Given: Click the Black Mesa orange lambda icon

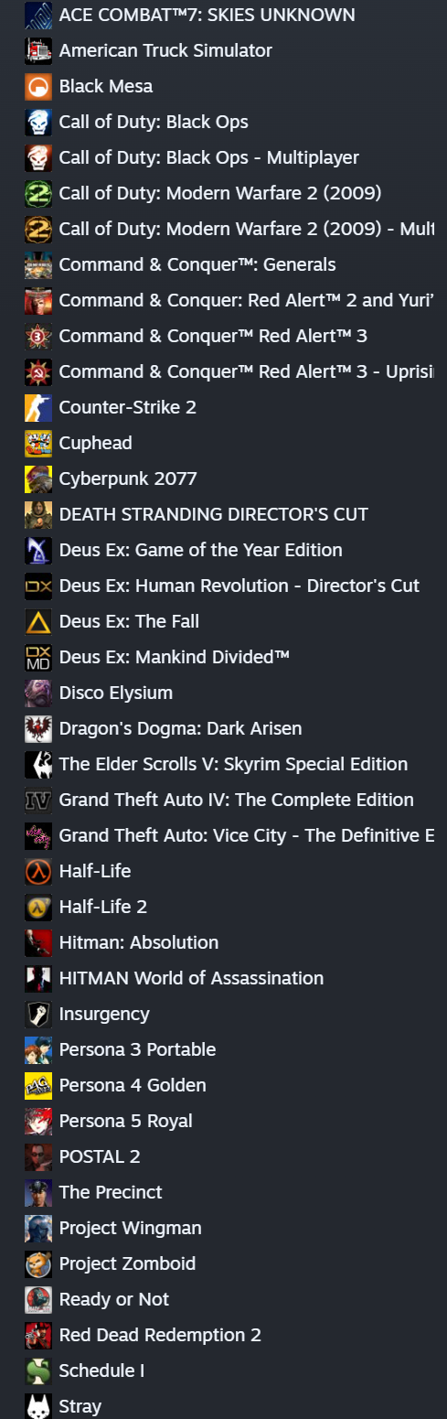Looking at the screenshot, I should coord(38,87).
